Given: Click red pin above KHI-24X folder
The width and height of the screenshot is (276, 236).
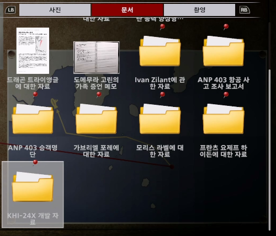Looking at the screenshot, I should tap(35, 163).
